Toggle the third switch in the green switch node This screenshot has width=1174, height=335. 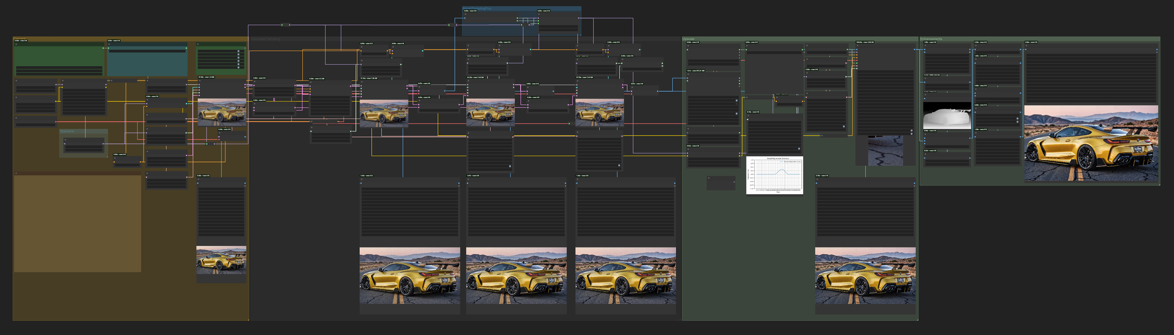238,58
